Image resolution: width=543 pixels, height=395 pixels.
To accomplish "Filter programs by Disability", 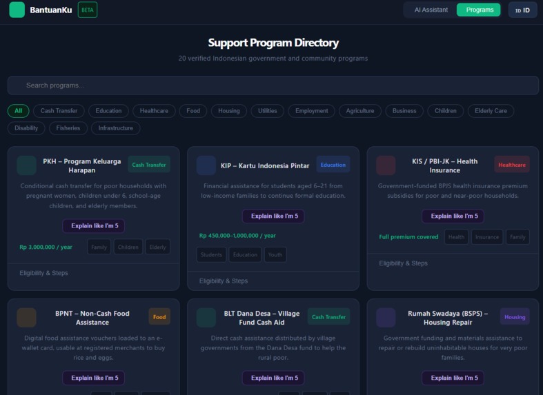I will [x=26, y=128].
